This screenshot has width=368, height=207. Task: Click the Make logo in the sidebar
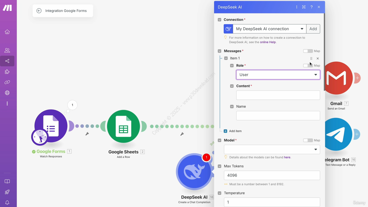click(x=7, y=8)
